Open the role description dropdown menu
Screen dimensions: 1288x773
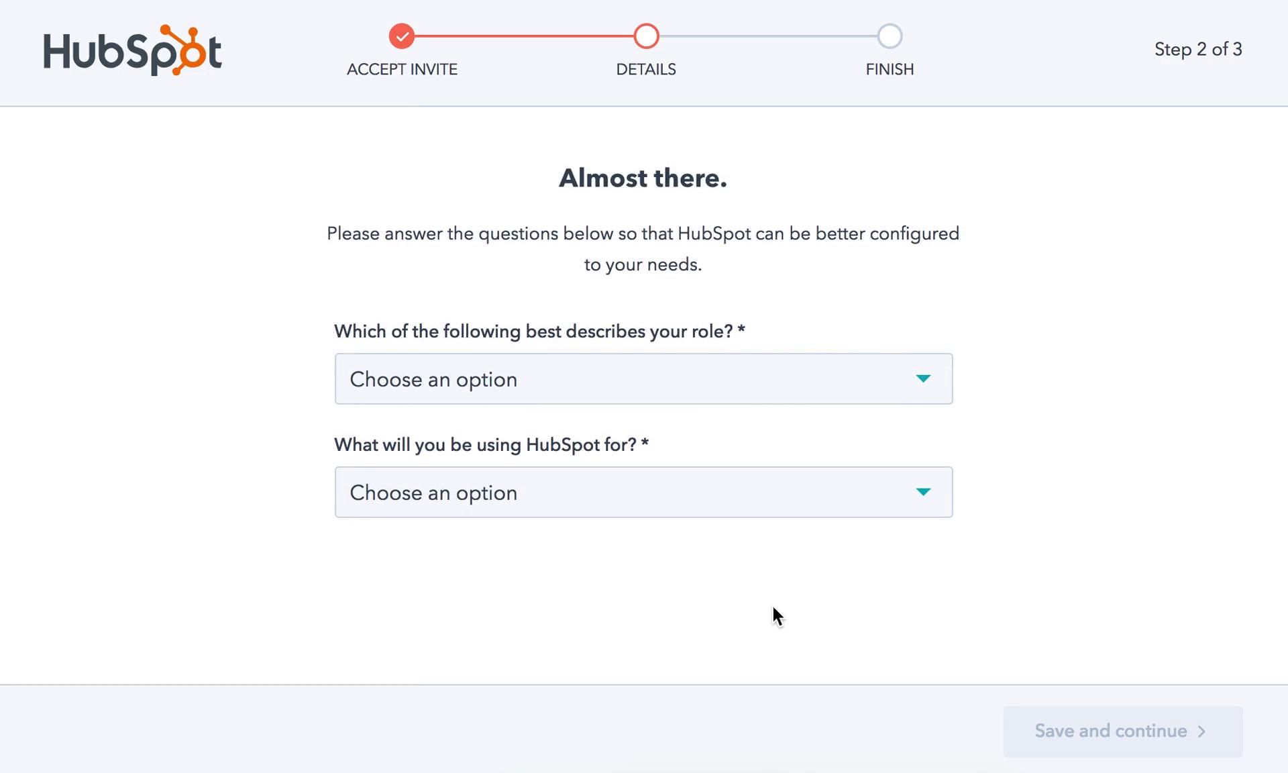(x=643, y=378)
